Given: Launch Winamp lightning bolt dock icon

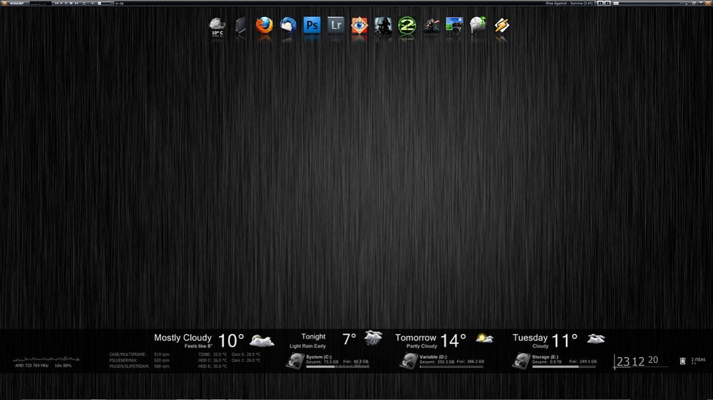Looking at the screenshot, I should 502,26.
